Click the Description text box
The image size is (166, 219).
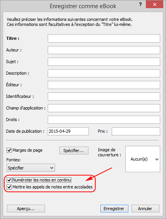point(104,74)
